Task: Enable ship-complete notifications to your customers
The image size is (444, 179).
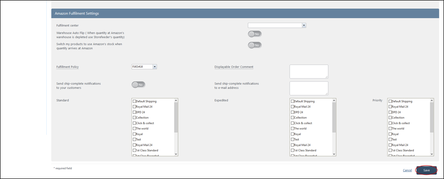Action: (138, 84)
